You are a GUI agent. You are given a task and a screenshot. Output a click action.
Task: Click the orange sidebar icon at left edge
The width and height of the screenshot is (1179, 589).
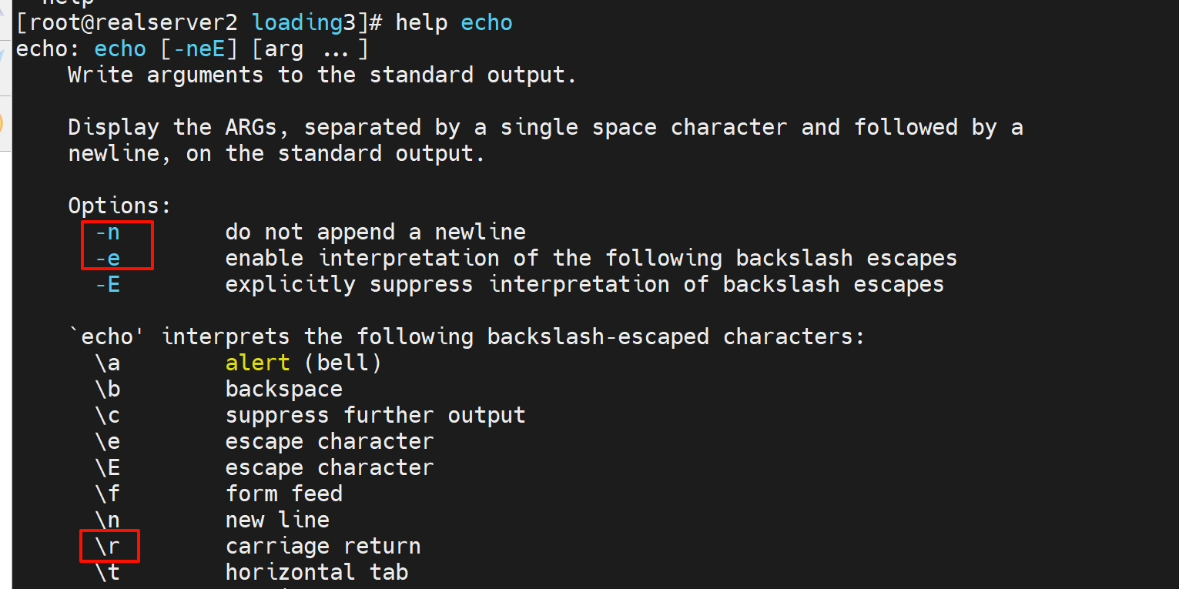(2, 123)
